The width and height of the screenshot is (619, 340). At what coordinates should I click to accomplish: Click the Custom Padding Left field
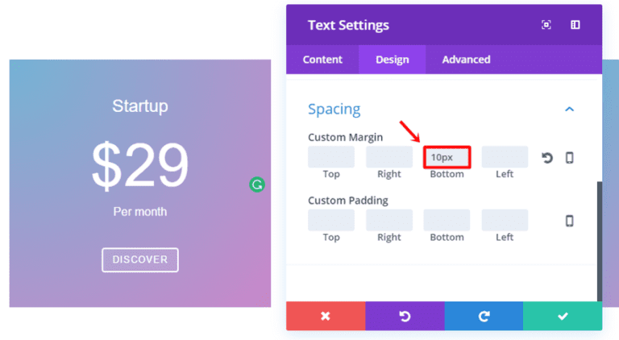tap(505, 220)
